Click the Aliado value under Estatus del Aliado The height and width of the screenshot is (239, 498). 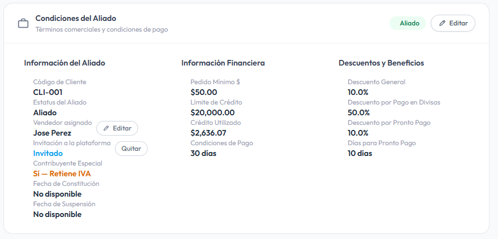(x=45, y=113)
